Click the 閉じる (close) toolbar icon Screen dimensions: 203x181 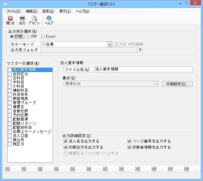coord(10,20)
